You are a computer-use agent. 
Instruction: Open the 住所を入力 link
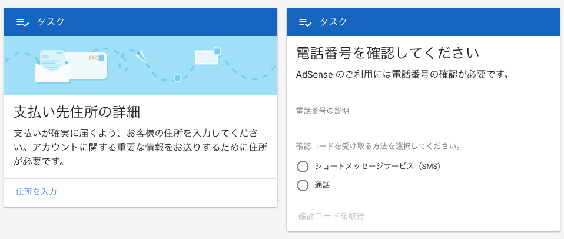pyautogui.click(x=37, y=191)
